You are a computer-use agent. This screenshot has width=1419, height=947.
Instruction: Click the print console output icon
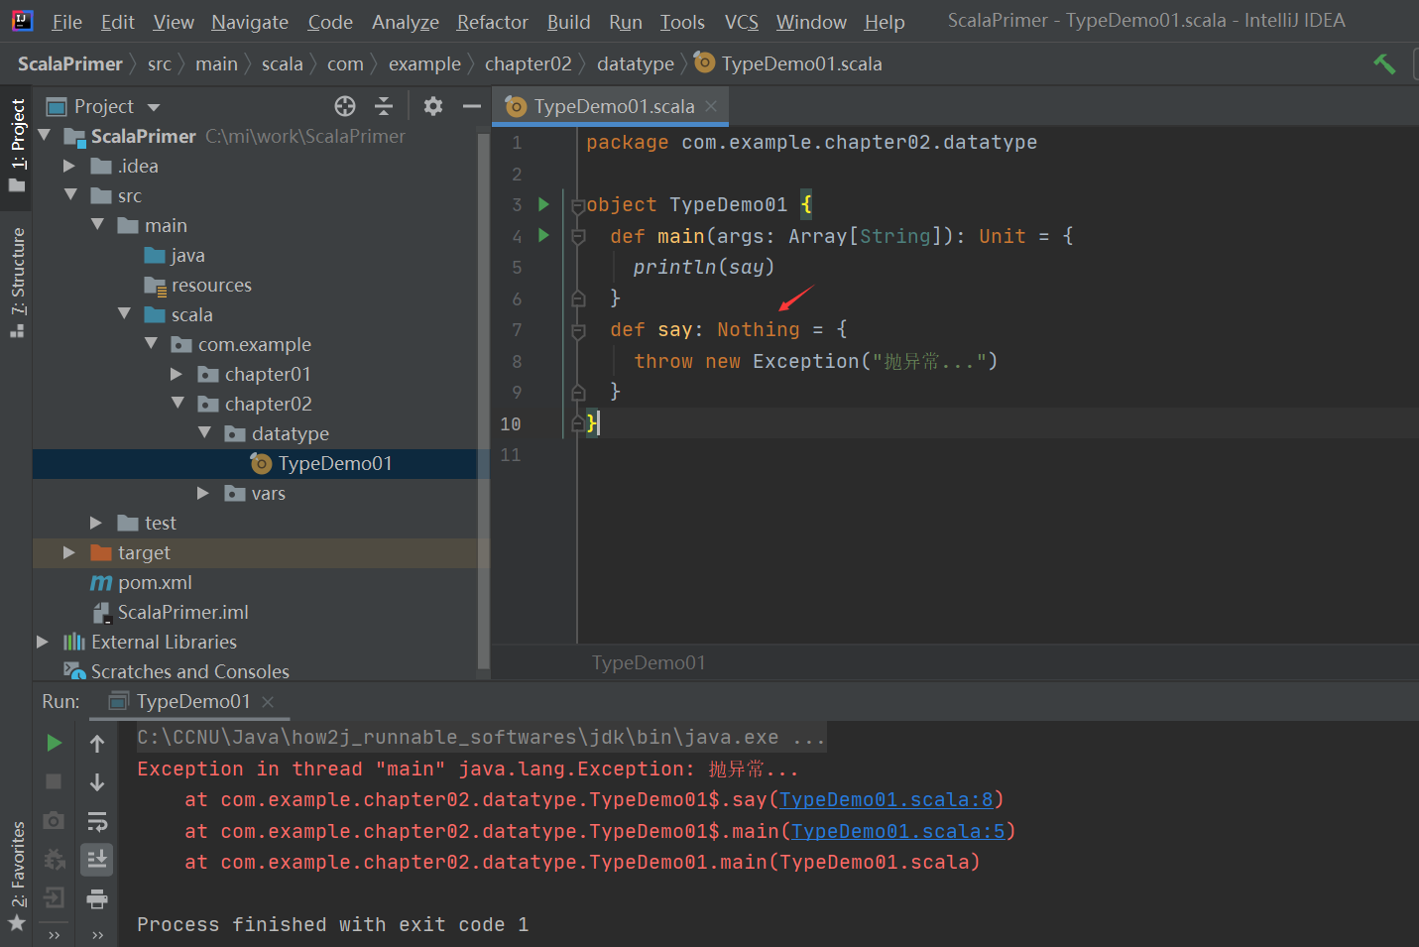point(97,898)
